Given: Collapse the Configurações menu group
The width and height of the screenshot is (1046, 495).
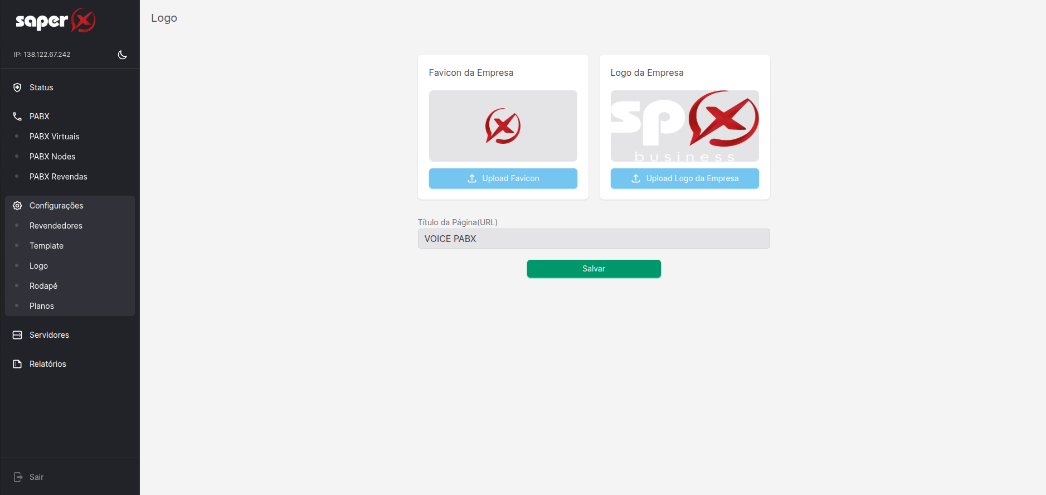Looking at the screenshot, I should 56,206.
